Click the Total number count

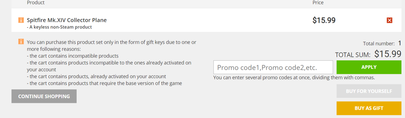[400, 43]
